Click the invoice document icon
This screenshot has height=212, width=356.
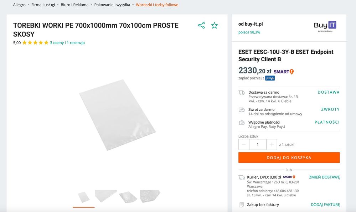[x=242, y=205]
